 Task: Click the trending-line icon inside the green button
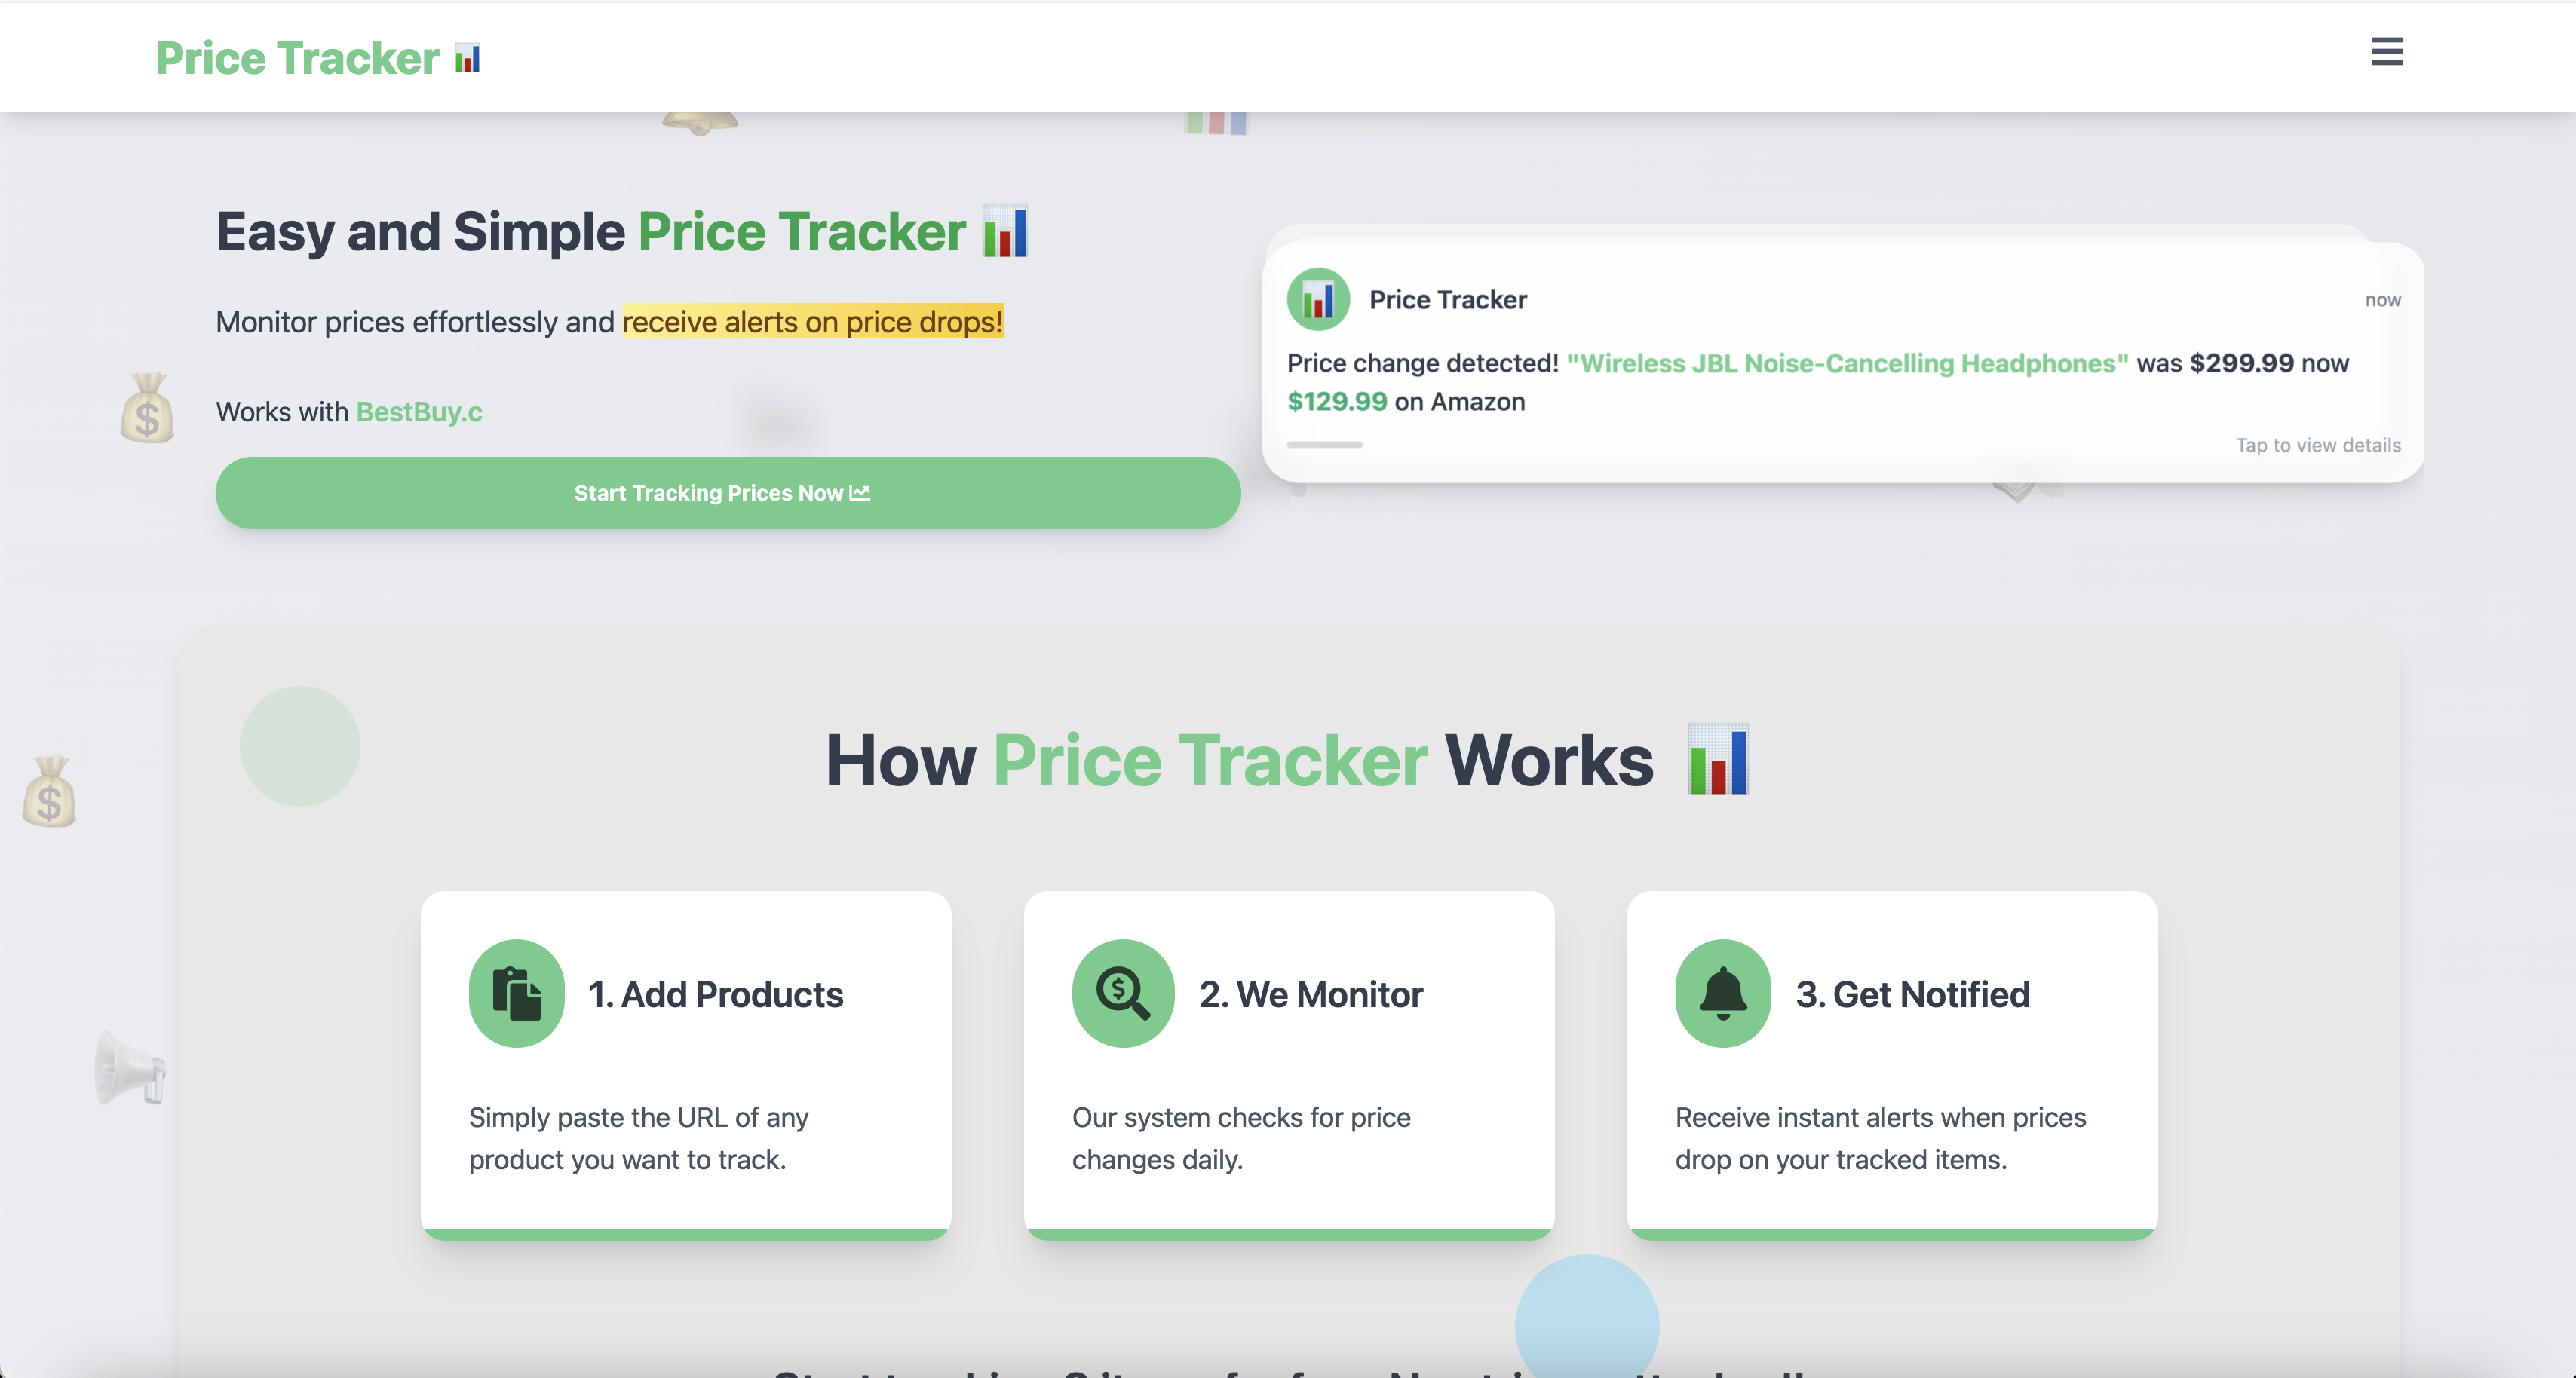858,492
